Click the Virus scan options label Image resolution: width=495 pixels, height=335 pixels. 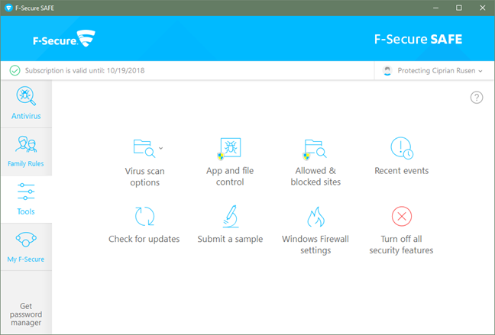point(144,176)
